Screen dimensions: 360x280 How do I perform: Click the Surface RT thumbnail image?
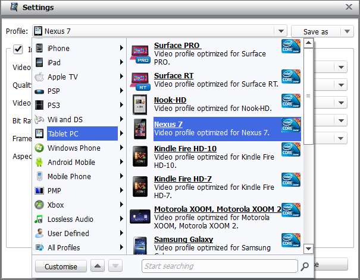pos(140,81)
